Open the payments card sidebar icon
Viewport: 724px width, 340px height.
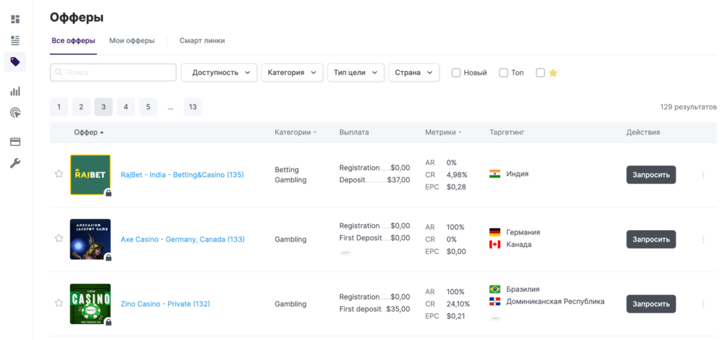tap(15, 142)
